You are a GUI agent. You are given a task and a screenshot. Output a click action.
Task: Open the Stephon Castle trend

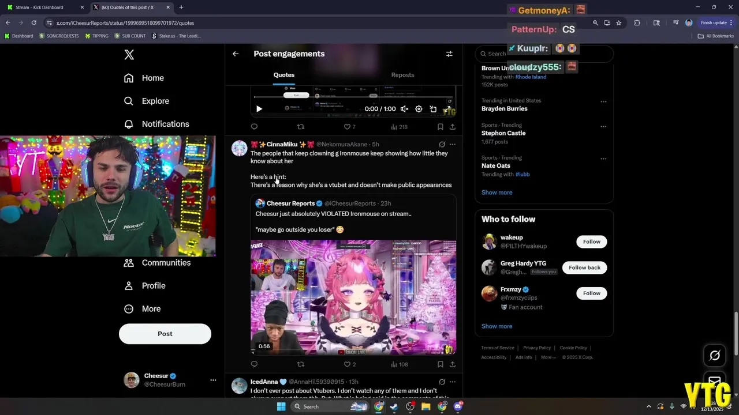pyautogui.click(x=503, y=133)
